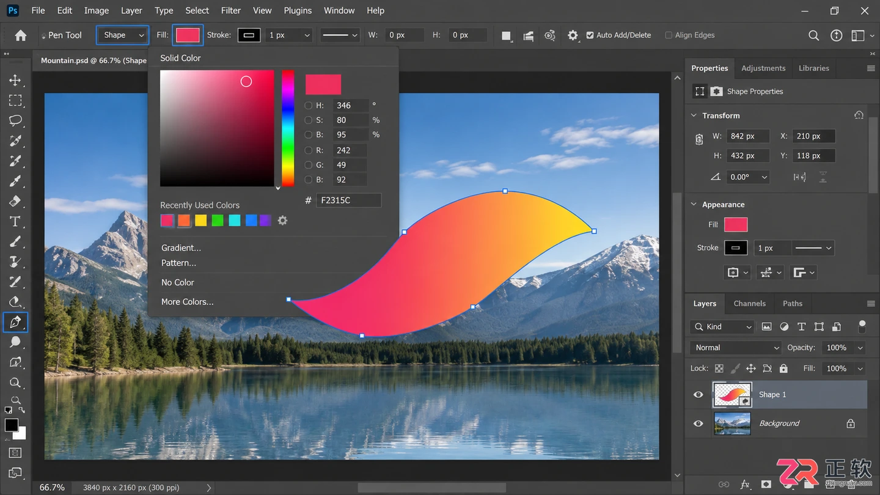Select the H hue radio button
The height and width of the screenshot is (495, 880).
click(x=309, y=105)
